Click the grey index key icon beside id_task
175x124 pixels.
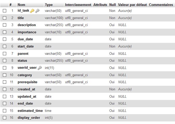pos(37,11)
